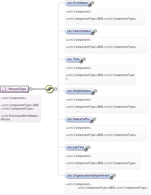Click the sequence compositor icon
Viewport: 151px width, 195px height.
[50, 89]
